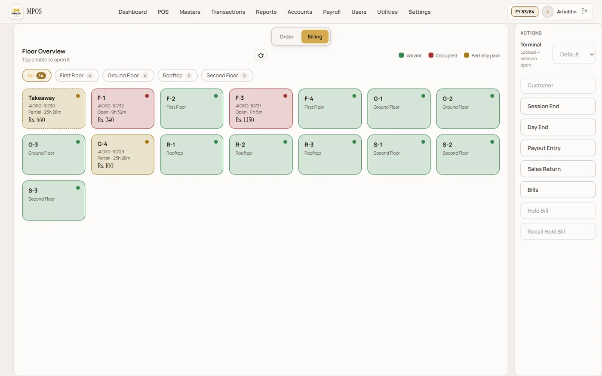This screenshot has width=602, height=376.
Task: Filter tables by First Floor
Action: [77, 76]
